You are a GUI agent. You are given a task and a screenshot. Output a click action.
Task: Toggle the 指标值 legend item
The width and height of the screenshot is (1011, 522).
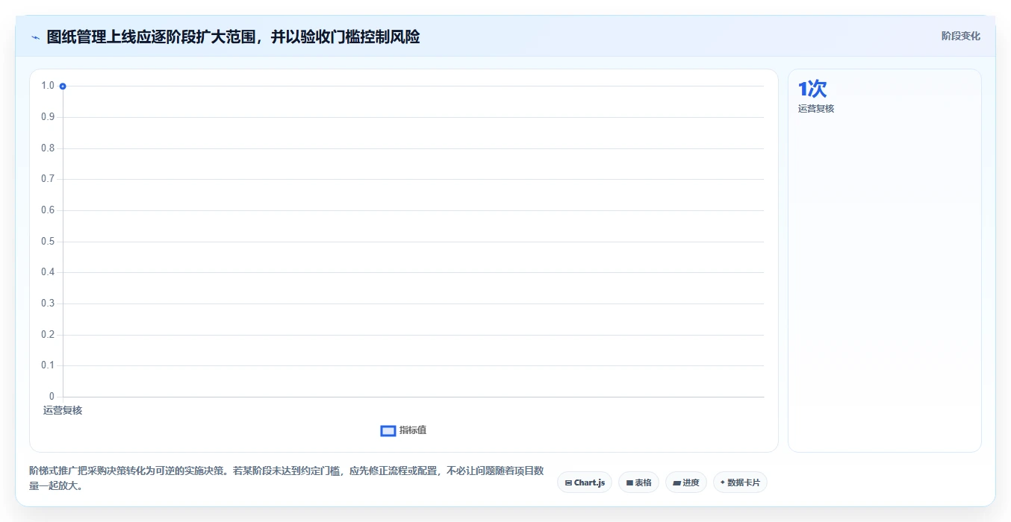pos(403,430)
